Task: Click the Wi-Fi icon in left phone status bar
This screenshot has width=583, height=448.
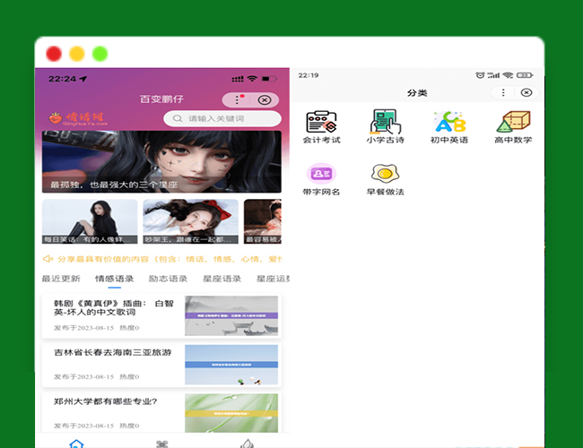Action: tap(252, 78)
